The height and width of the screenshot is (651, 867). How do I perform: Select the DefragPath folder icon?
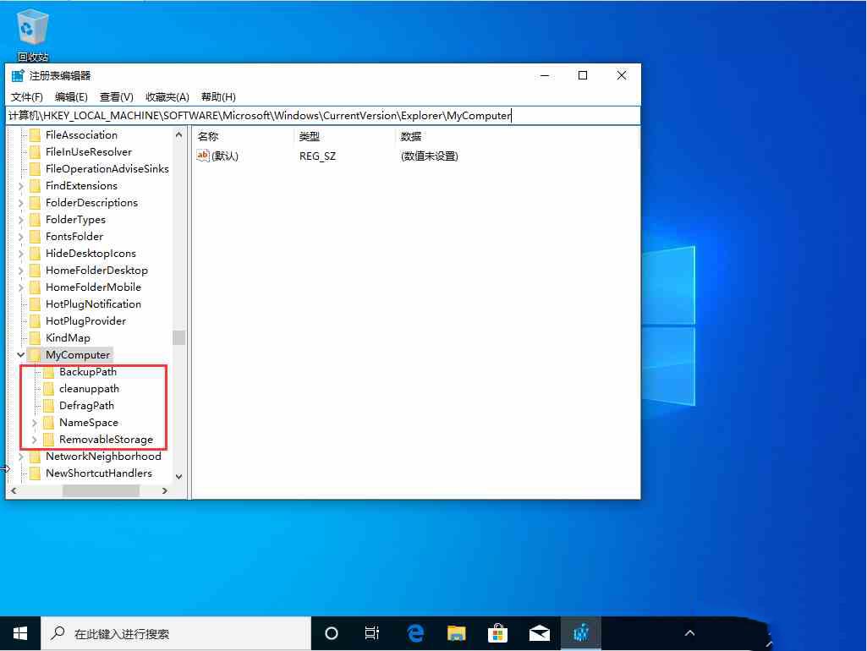click(49, 406)
